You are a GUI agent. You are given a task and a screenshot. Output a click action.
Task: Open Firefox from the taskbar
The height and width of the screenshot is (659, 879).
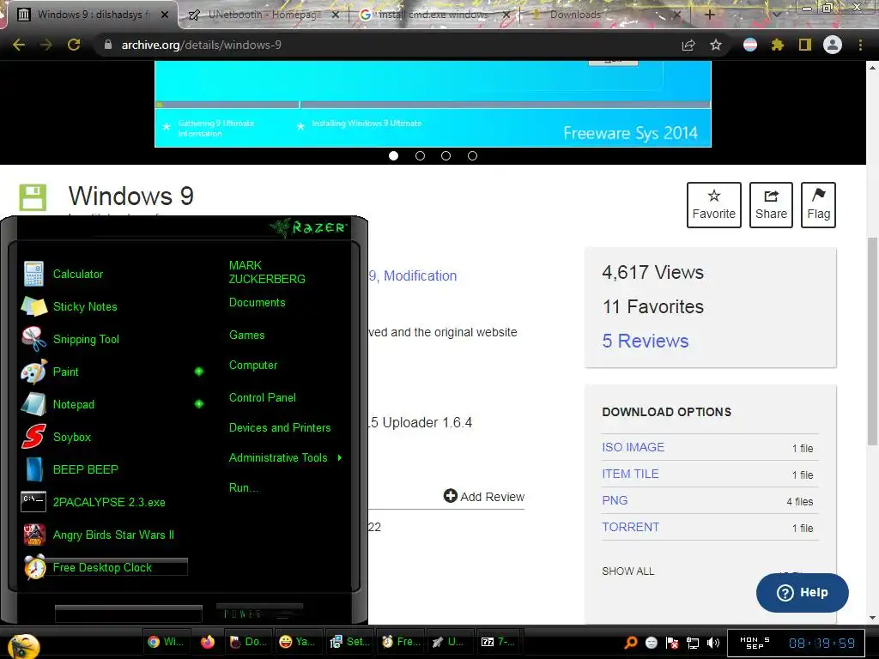click(208, 642)
